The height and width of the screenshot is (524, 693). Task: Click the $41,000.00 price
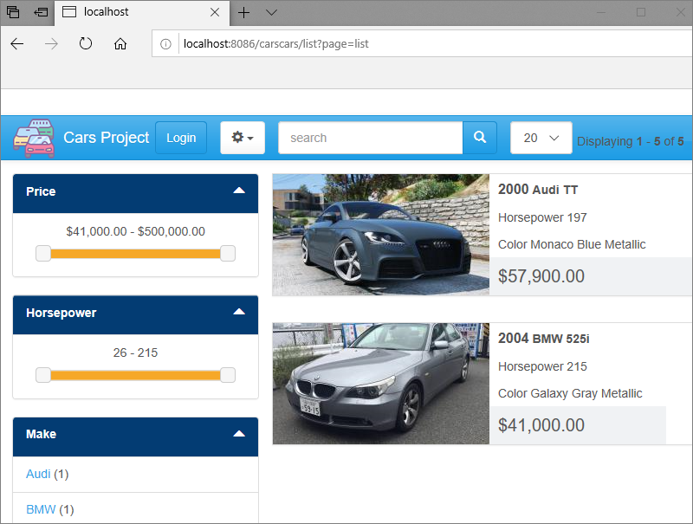click(x=541, y=425)
